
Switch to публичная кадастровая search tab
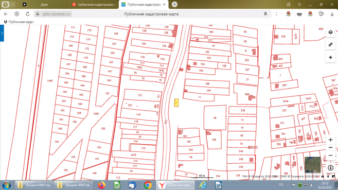coord(94,4)
